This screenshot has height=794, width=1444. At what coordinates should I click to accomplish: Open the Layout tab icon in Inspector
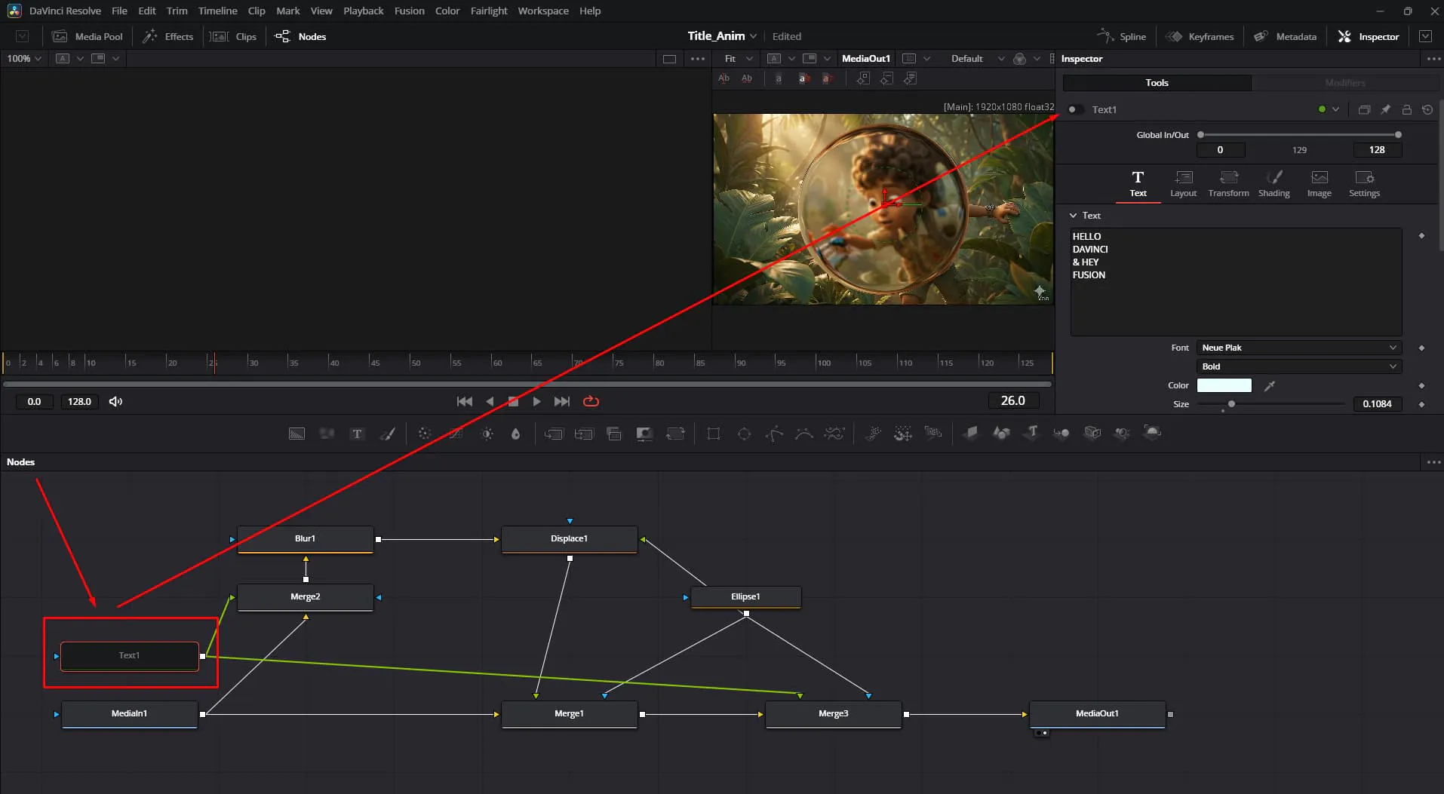coord(1183,183)
